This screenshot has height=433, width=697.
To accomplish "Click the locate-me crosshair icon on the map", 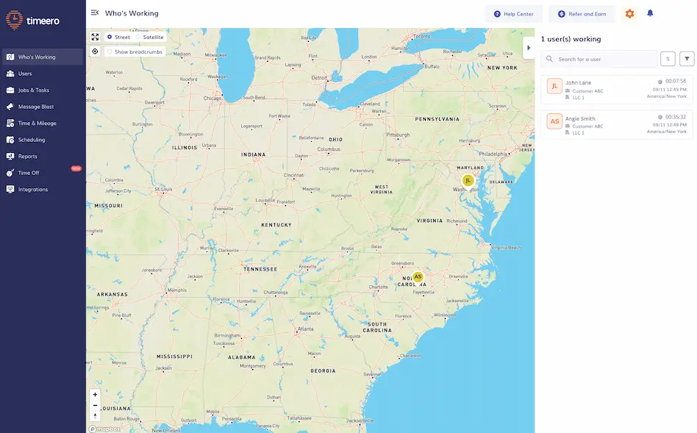I will (95, 51).
